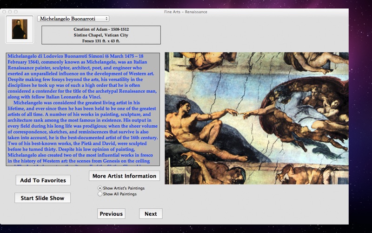The width and height of the screenshot is (372, 233).
Task: Click the window zoom button
Action: [16, 12]
